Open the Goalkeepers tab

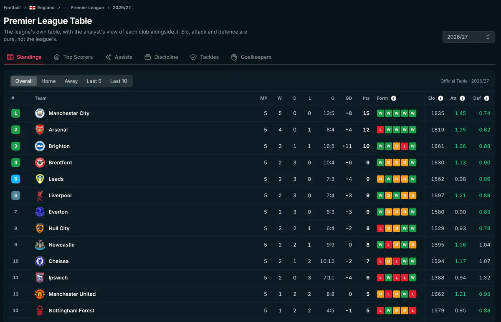pos(251,57)
